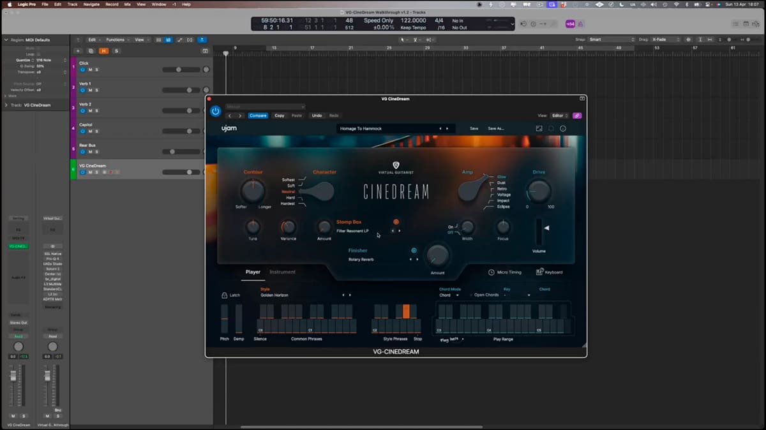Click the Contour knob

[x=253, y=191]
